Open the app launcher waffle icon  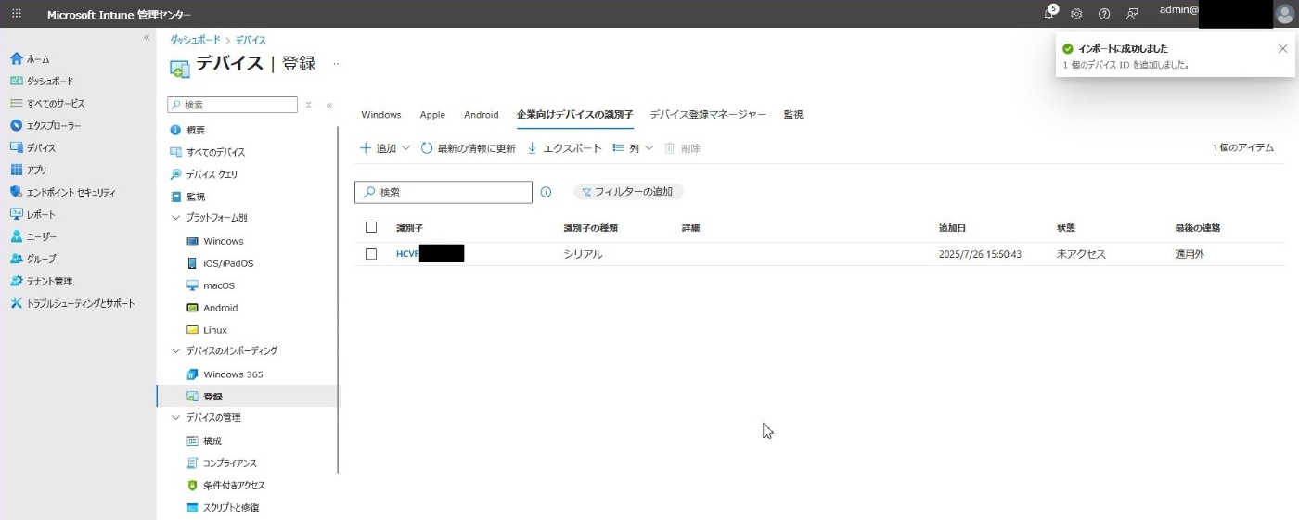coord(17,14)
